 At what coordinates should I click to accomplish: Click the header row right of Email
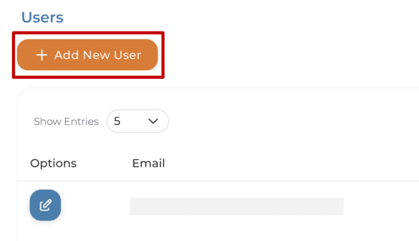286,163
